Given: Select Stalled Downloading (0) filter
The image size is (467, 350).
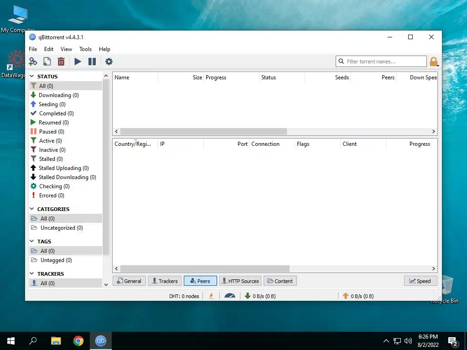Looking at the screenshot, I should 66,177.
